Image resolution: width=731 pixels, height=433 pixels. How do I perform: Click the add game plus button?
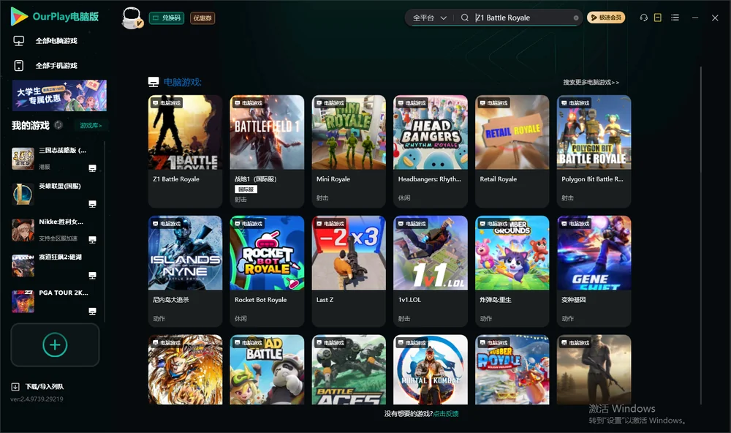coord(55,344)
